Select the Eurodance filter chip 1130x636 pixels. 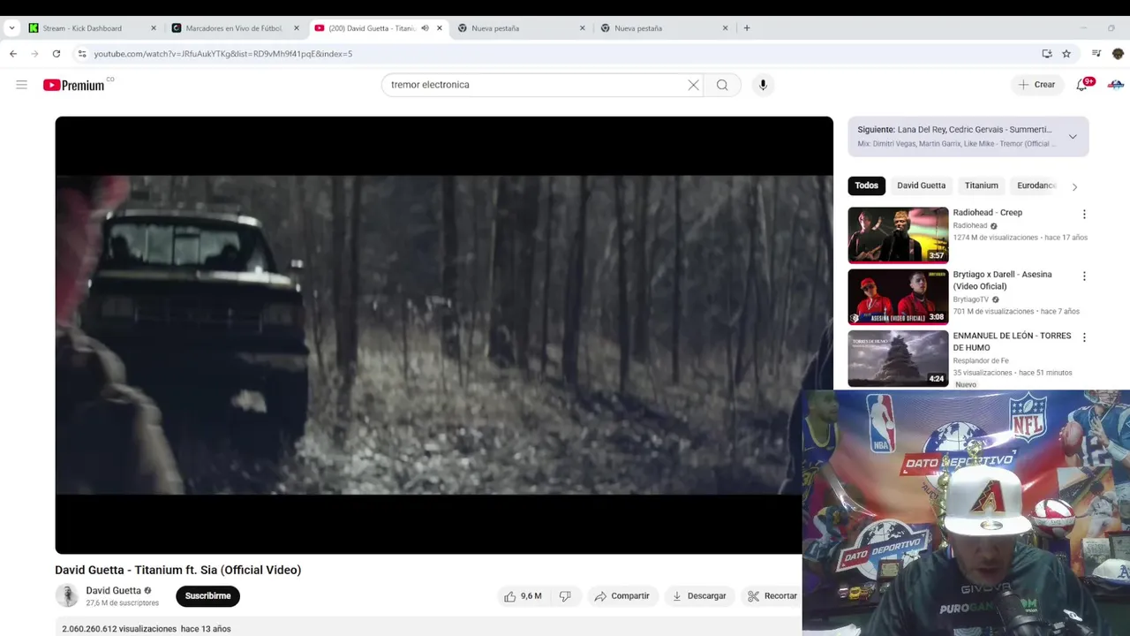click(x=1036, y=185)
